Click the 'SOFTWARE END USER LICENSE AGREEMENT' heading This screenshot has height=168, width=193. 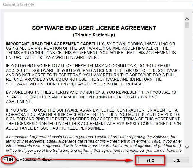[94, 28]
